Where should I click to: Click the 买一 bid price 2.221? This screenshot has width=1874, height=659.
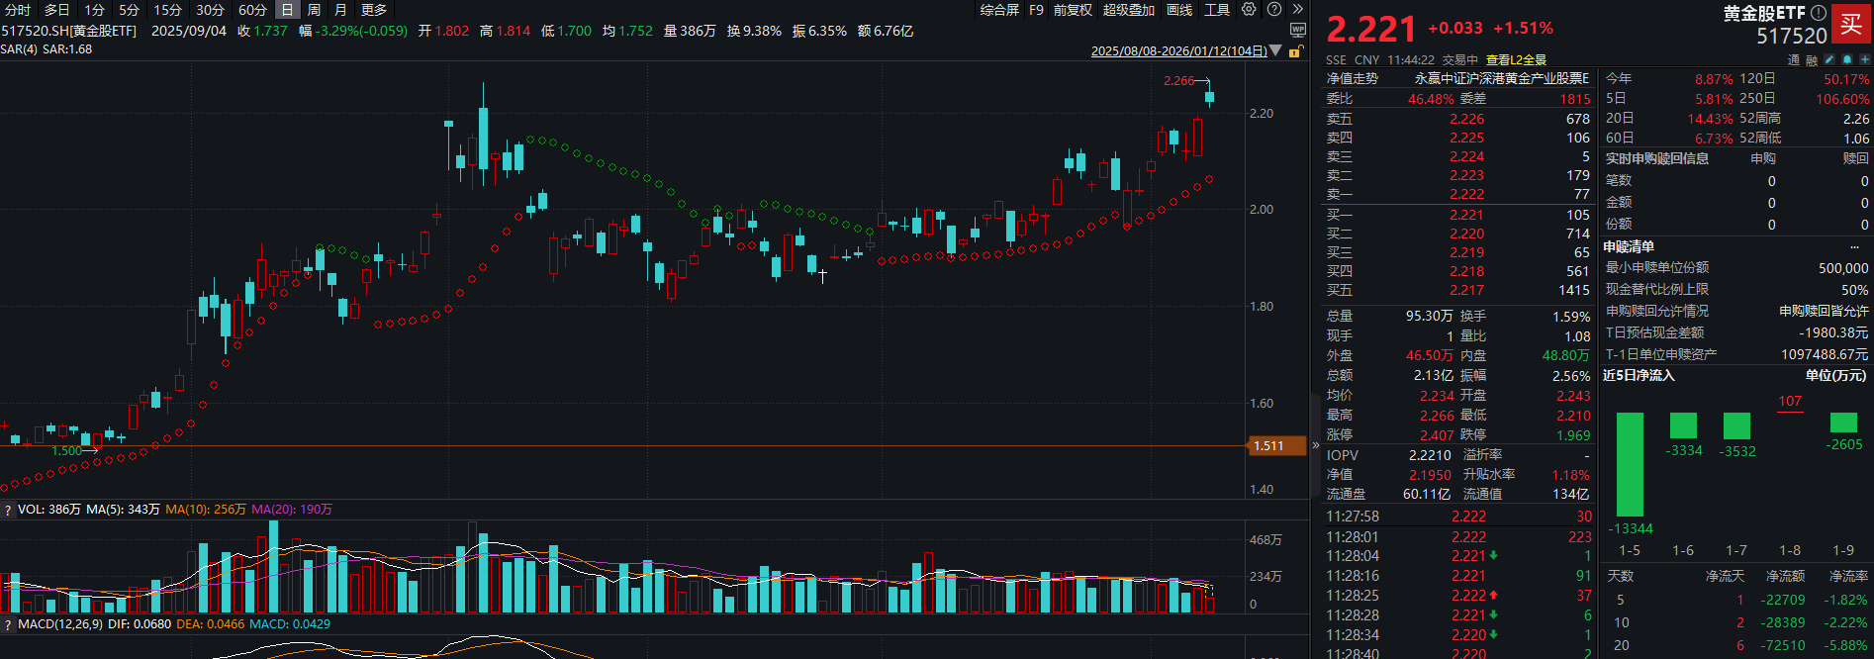click(x=1467, y=215)
